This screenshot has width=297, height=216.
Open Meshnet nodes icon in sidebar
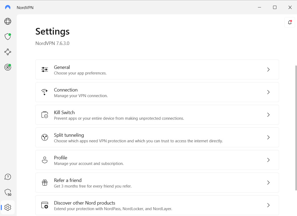coord(8,52)
